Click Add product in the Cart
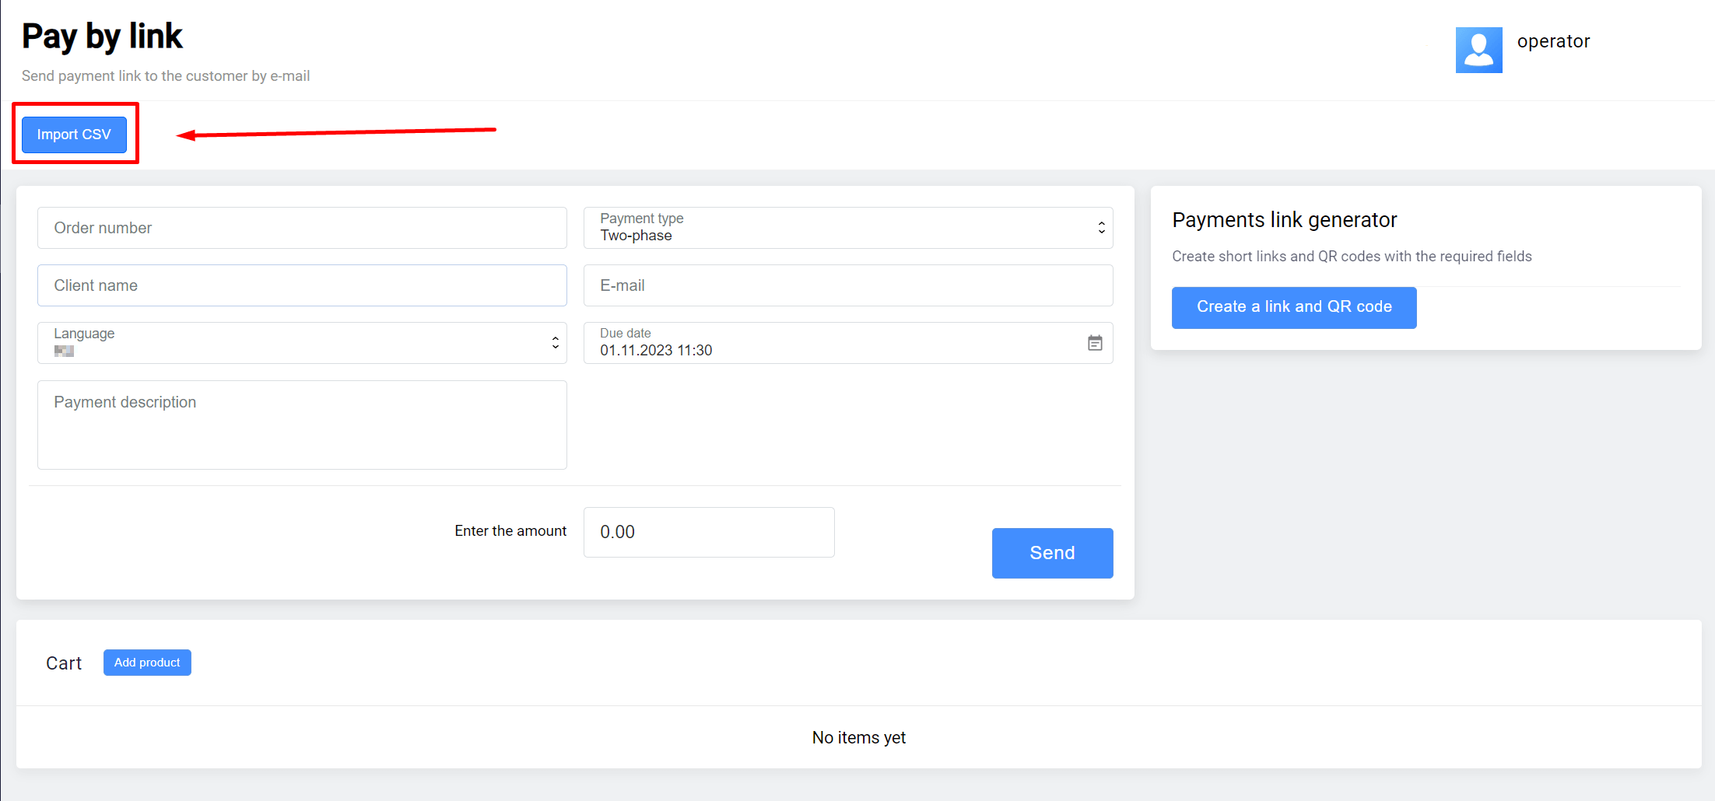The width and height of the screenshot is (1715, 801). (x=147, y=663)
